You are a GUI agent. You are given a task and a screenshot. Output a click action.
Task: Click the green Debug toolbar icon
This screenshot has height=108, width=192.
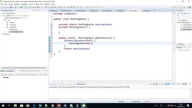coord(29,7)
